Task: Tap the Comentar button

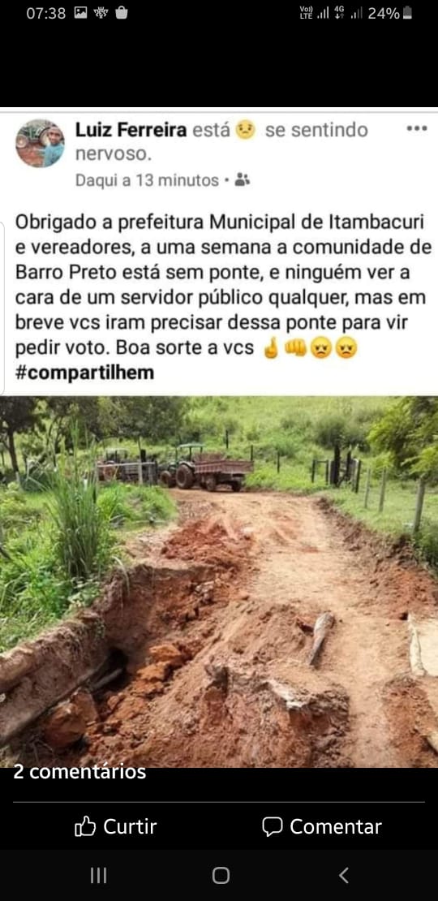Action: [321, 827]
